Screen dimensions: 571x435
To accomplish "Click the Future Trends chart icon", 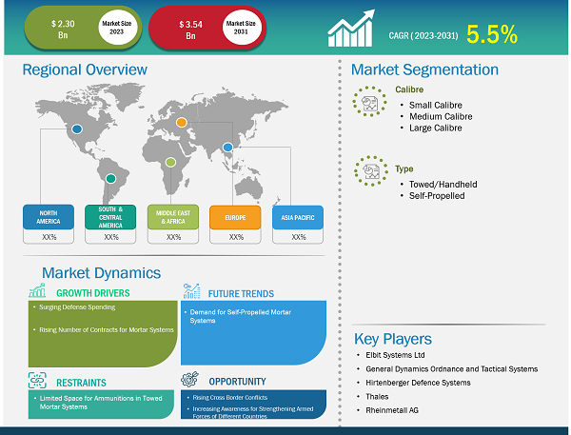I will click(x=191, y=290).
